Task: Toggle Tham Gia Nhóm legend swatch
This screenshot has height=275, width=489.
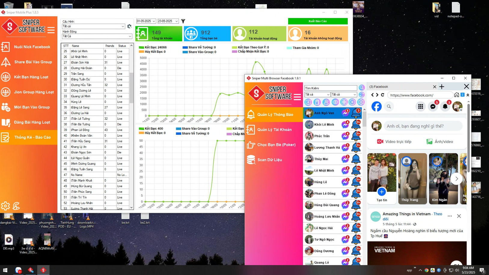Action: point(289,48)
